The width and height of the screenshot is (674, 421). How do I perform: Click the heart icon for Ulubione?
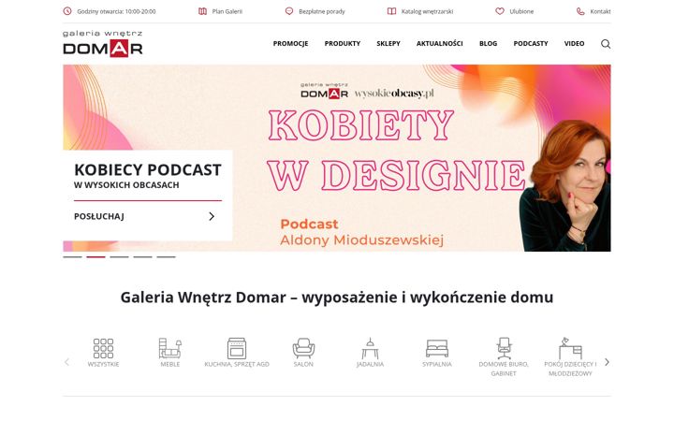tap(500, 11)
